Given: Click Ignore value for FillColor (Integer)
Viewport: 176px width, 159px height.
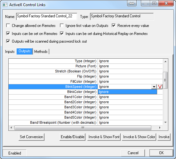Looking at the screenshot, I should pyautogui.click(x=104, y=81).
